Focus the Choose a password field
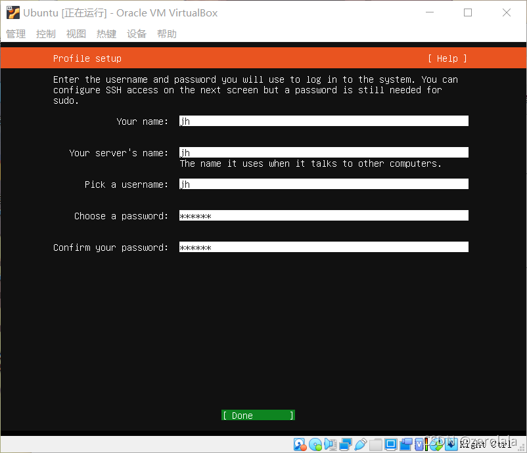Image resolution: width=527 pixels, height=453 pixels. pyautogui.click(x=324, y=215)
